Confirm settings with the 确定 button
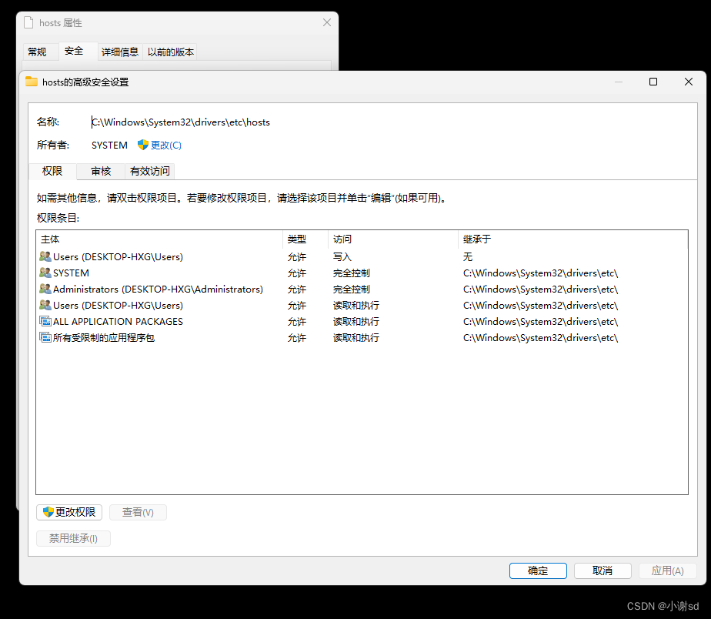Viewport: 711px width, 619px height. pos(538,570)
